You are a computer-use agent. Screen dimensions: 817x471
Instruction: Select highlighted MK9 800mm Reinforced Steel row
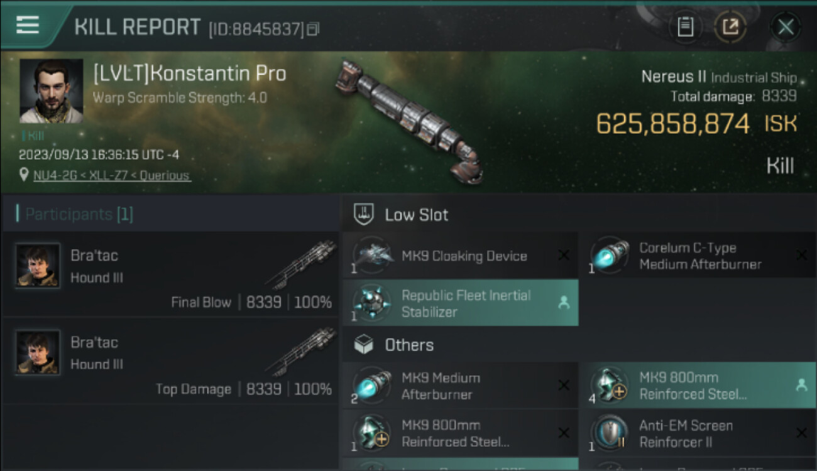point(696,386)
